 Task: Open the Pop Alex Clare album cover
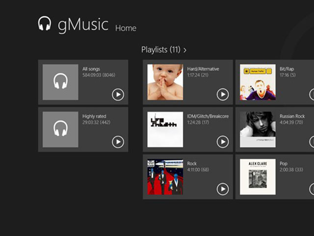point(258,177)
